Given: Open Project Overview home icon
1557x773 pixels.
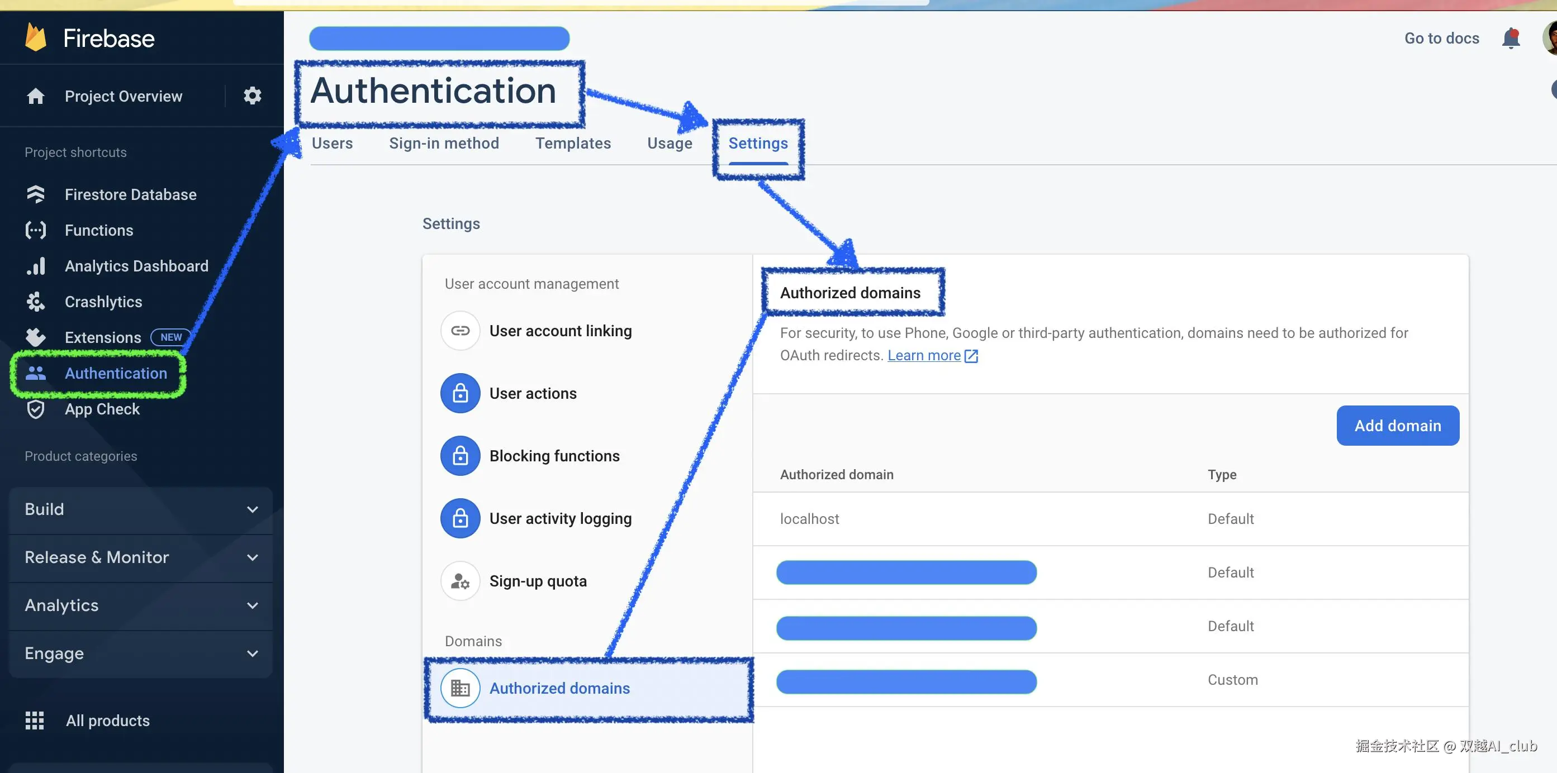Looking at the screenshot, I should pos(36,96).
